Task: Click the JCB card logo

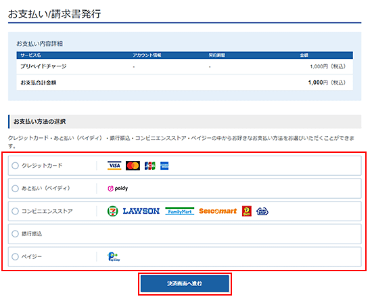Action: 150,166
